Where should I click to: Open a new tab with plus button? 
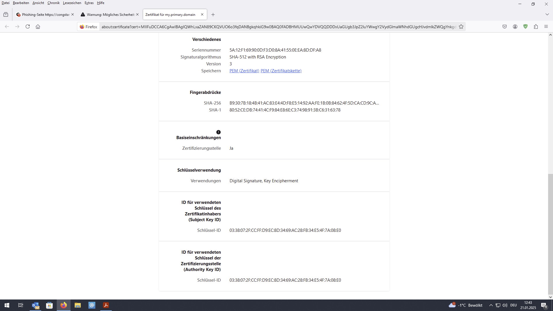click(x=213, y=14)
